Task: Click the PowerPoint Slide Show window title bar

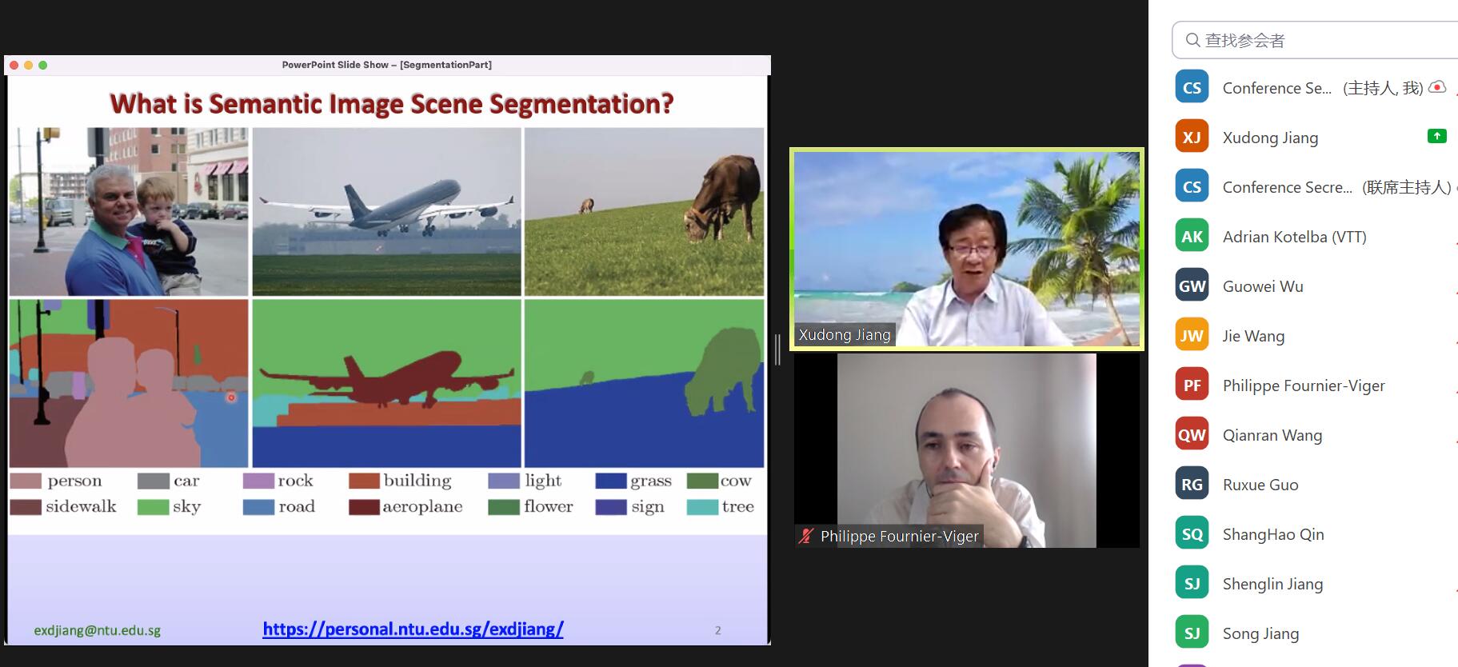Action: coord(387,65)
